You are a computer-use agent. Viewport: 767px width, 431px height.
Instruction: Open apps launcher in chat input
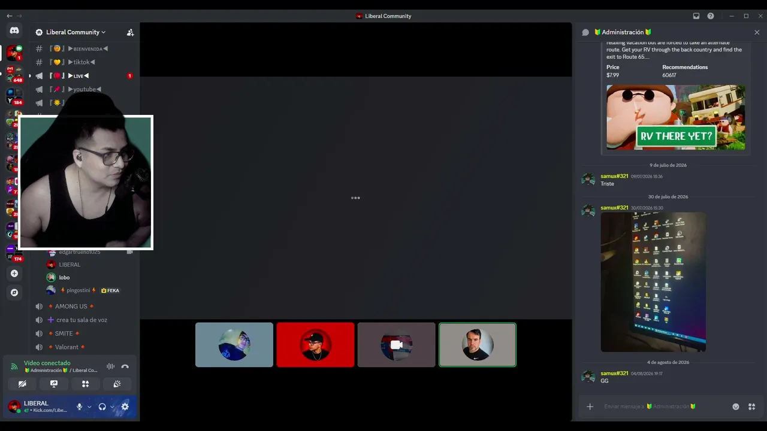[751, 406]
